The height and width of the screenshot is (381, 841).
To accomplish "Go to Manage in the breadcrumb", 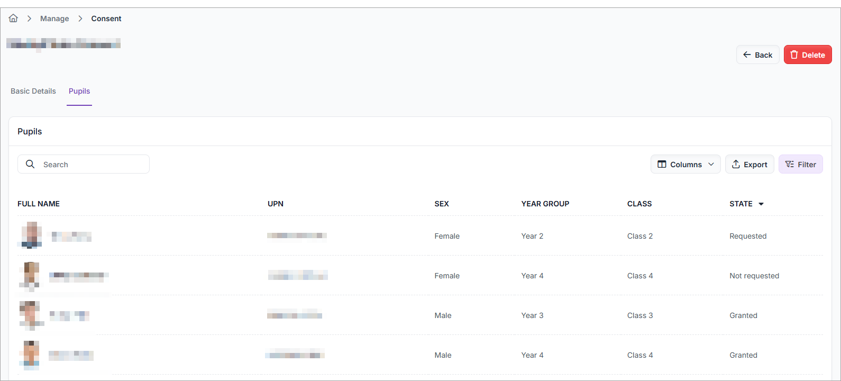I will (54, 19).
